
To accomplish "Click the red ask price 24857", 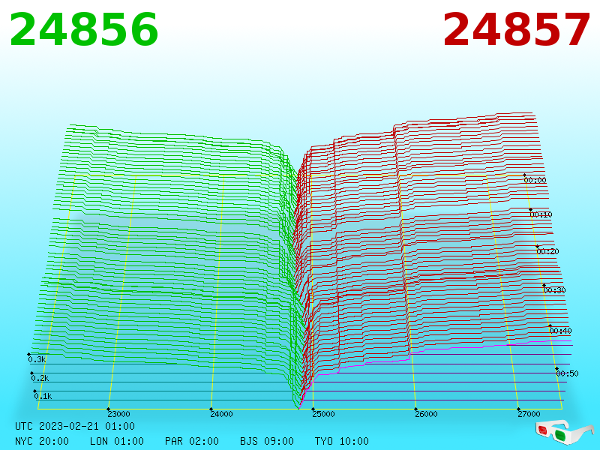I will tap(516, 30).
